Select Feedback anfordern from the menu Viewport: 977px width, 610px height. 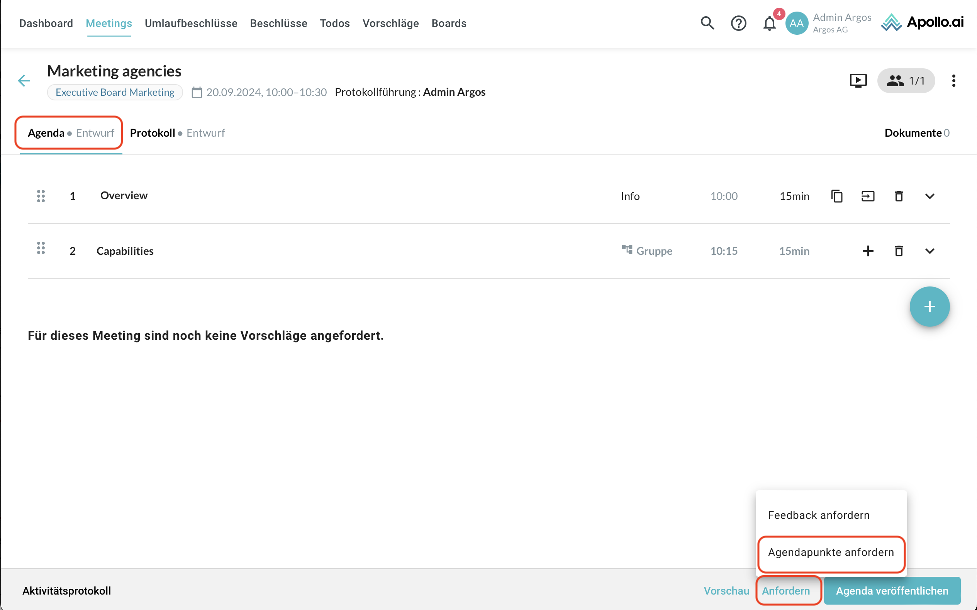818,515
